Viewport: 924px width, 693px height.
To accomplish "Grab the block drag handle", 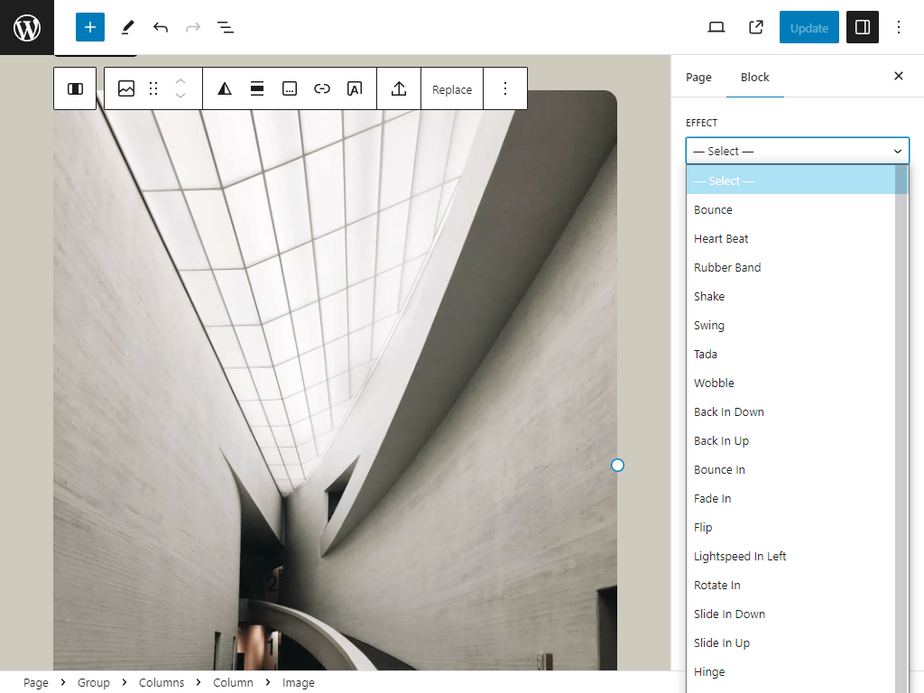I will [153, 89].
